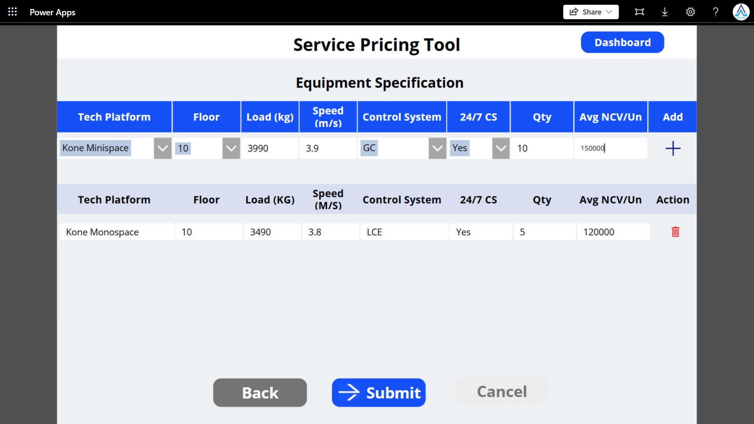Viewport: 754px width, 424px height.
Task: Click the Load (kg) input field showing 3990
Action: click(270, 148)
